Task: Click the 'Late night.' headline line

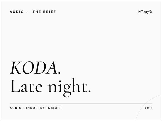Action: pos(50,87)
